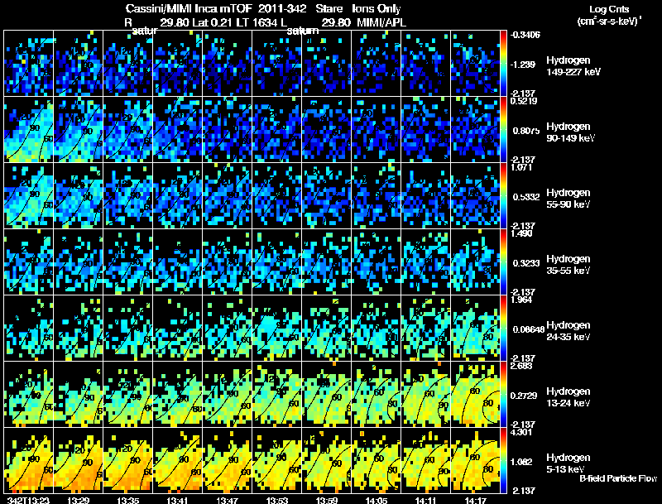Screen dimensions: 662x504
Task: Click the '-1.239' color scale value
Action: 523,65
